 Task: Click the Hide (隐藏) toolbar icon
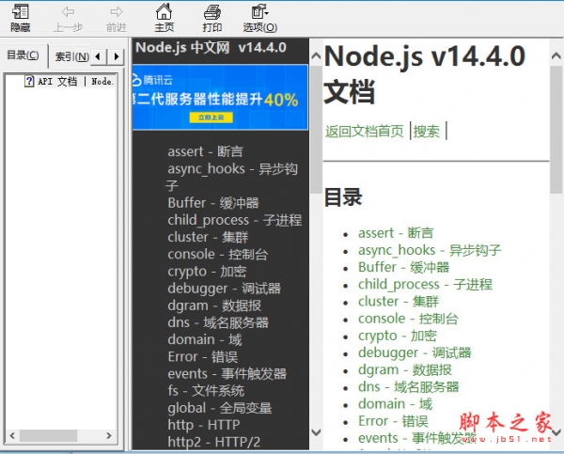pyautogui.click(x=20, y=18)
